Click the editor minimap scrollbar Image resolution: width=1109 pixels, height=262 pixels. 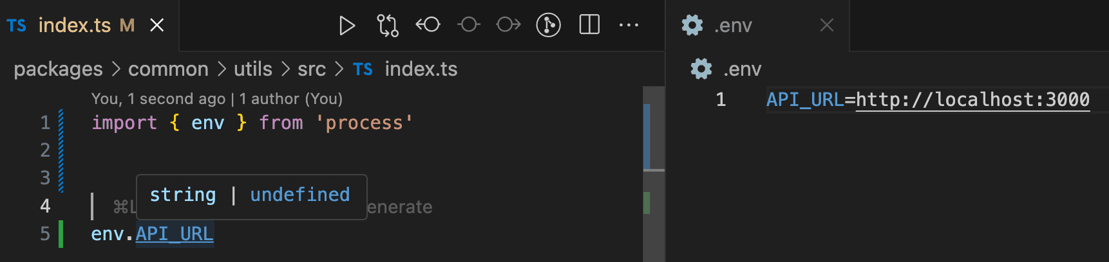pyautogui.click(x=654, y=174)
